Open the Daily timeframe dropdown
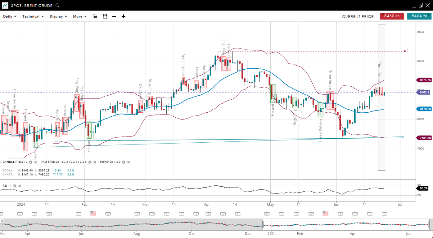This screenshot has width=433, height=238. coord(10,16)
